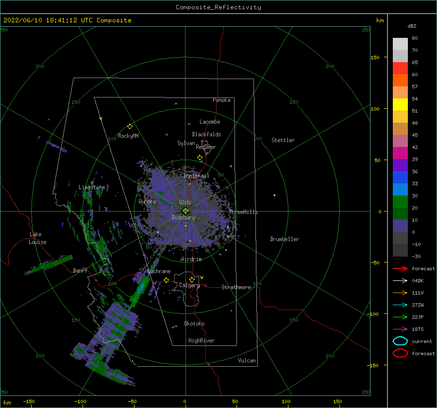Click the red forecast ellipse legend icon

click(x=400, y=353)
